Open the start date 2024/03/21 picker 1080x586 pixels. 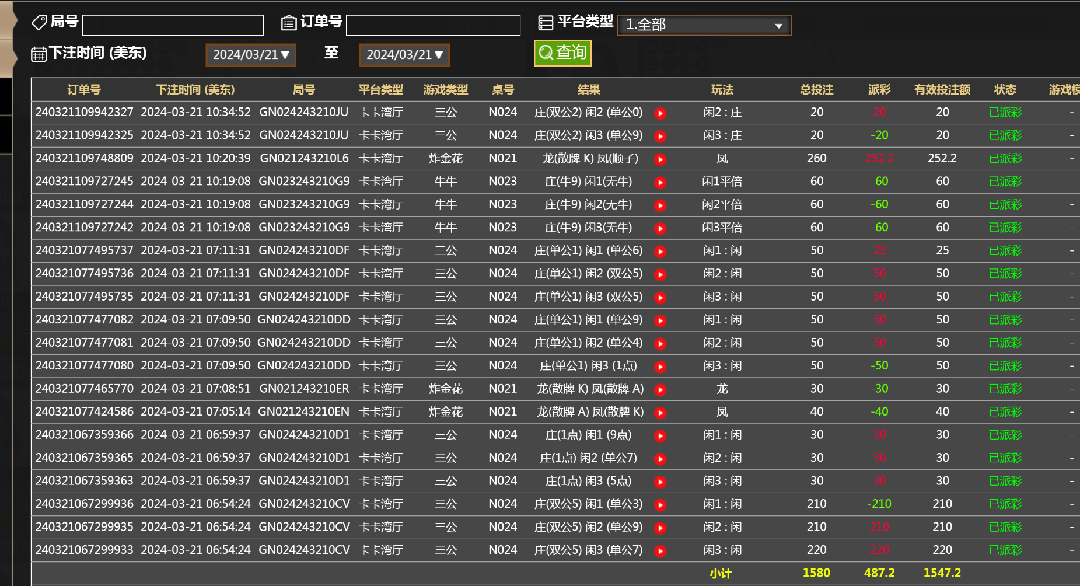point(251,55)
